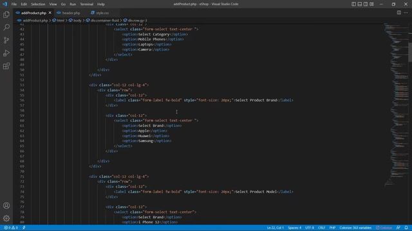The image size is (412, 231).
Task: Click the 'Apple' option text
Action: point(144,131)
